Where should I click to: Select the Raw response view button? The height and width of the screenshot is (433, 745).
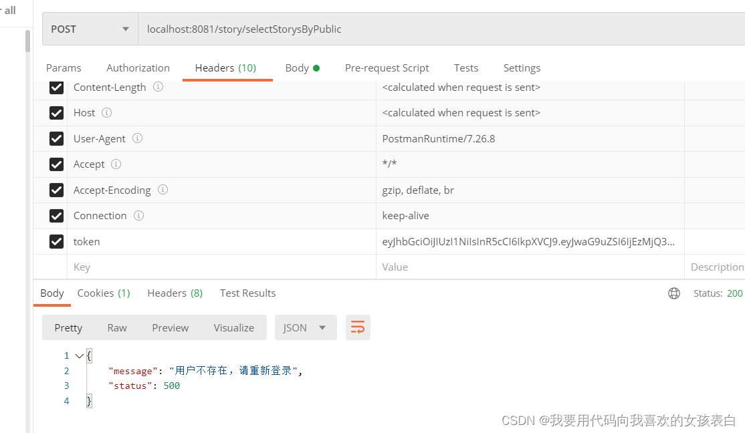click(117, 327)
